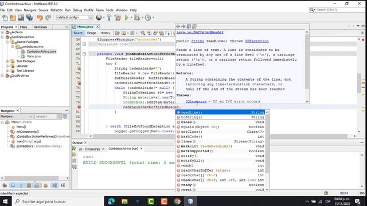Open the Debug menu
The height and width of the screenshot is (206, 367).
77,10
